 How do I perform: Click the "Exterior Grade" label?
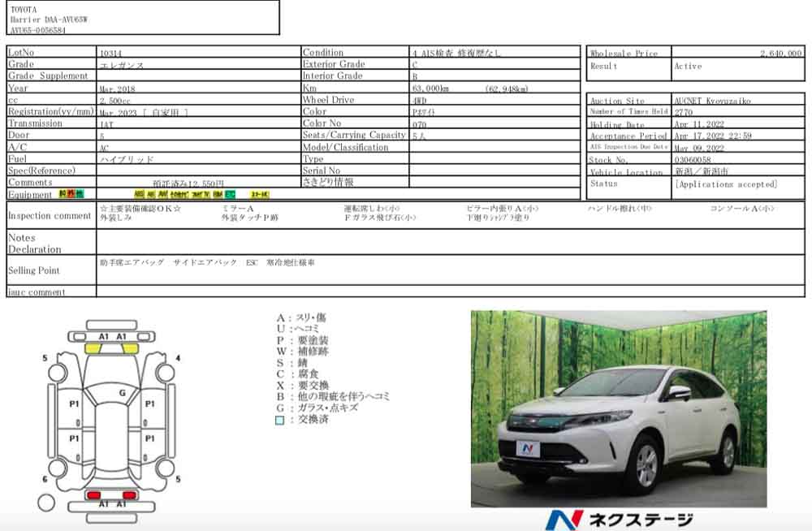[334, 64]
